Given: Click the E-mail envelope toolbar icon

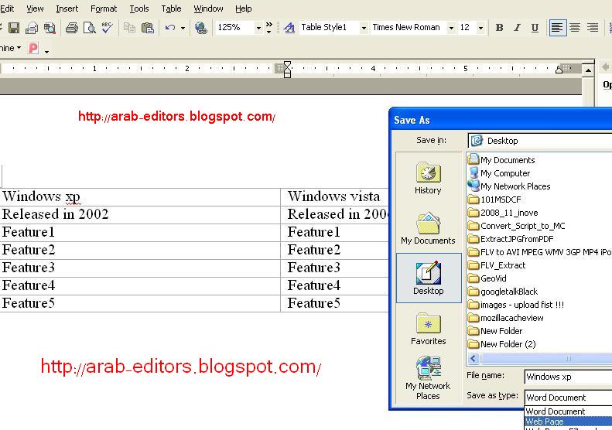Looking at the screenshot, I should pos(32,28).
